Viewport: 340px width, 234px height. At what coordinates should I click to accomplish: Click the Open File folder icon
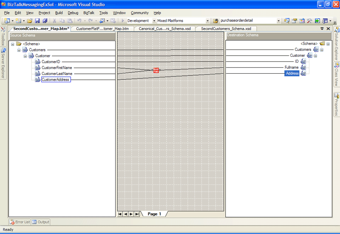click(x=30, y=21)
